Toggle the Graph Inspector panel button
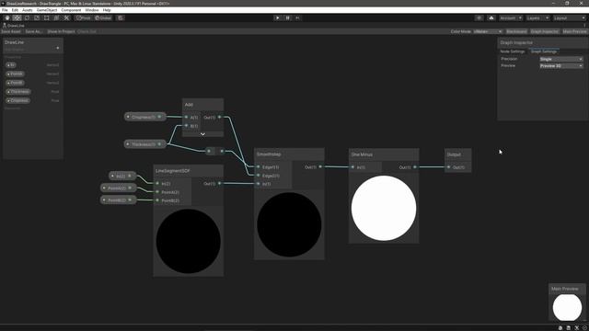Image resolution: width=589 pixels, height=331 pixels. point(545,31)
